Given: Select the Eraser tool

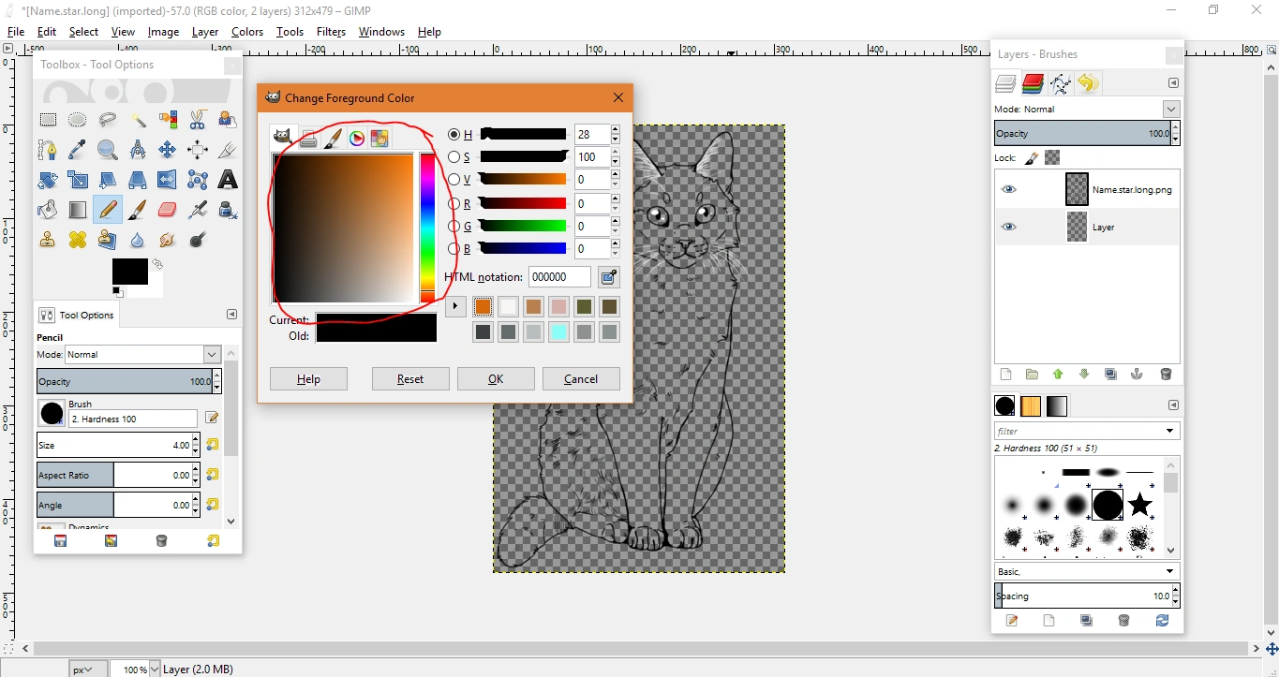Looking at the screenshot, I should point(168,209).
